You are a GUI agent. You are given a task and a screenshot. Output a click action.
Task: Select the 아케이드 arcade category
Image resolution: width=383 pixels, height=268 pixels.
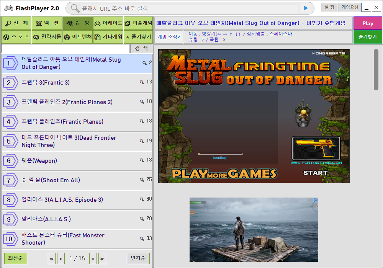pos(108,23)
